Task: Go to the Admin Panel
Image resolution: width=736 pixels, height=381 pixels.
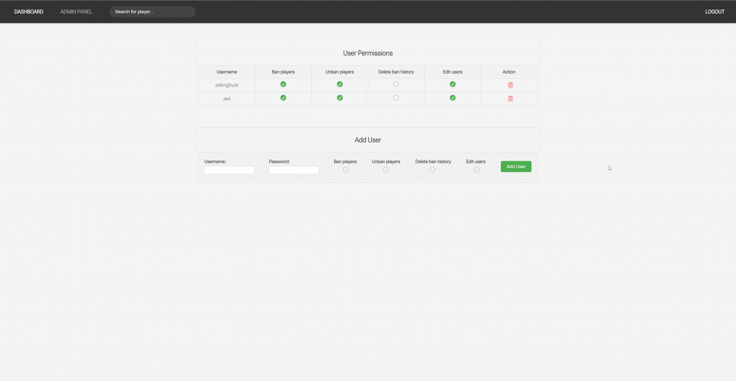Action: pos(76,11)
